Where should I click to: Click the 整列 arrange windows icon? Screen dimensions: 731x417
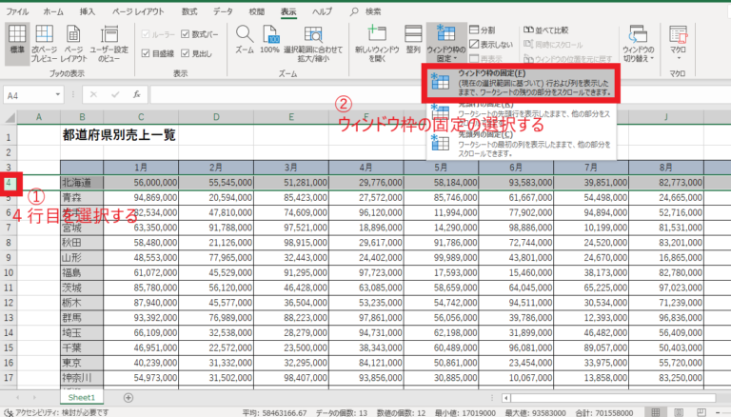pyautogui.click(x=413, y=40)
